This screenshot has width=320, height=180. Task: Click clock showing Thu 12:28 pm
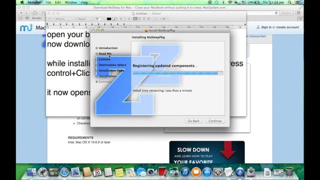(273, 2)
